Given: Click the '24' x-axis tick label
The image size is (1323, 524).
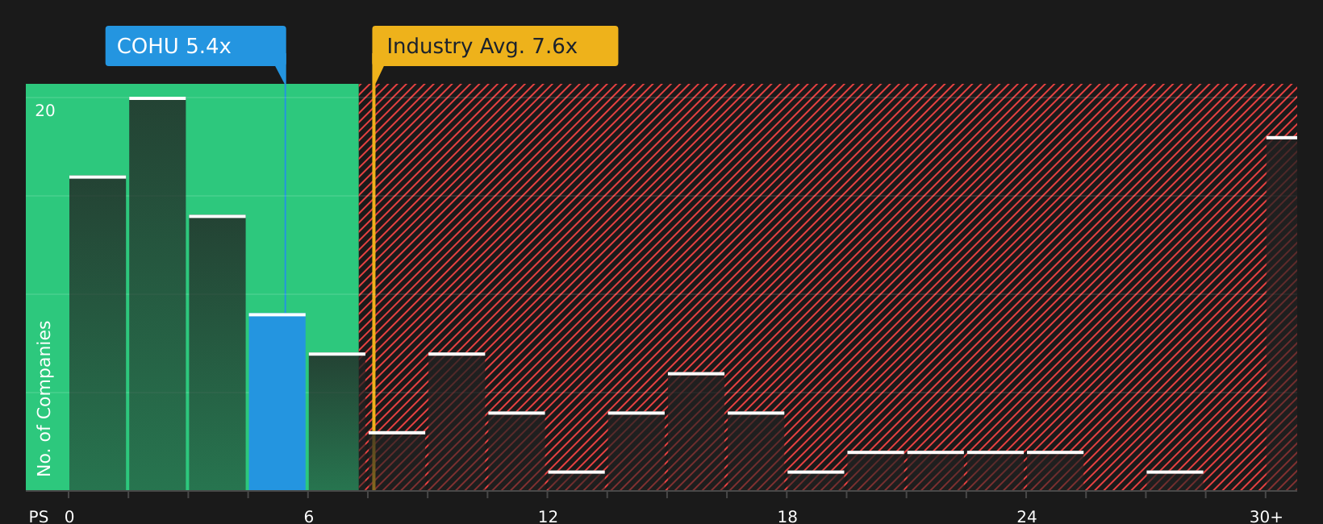Looking at the screenshot, I should pyautogui.click(x=1027, y=517).
